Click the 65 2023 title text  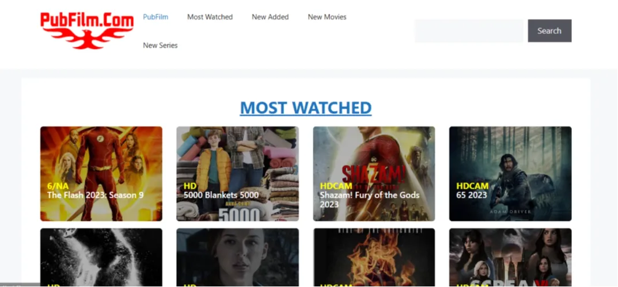[471, 195]
